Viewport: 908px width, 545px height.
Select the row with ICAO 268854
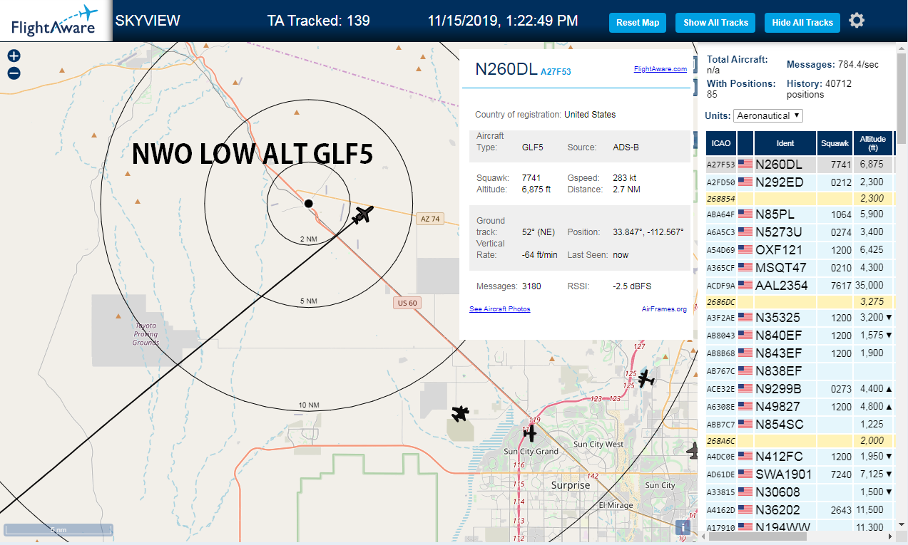click(800, 199)
